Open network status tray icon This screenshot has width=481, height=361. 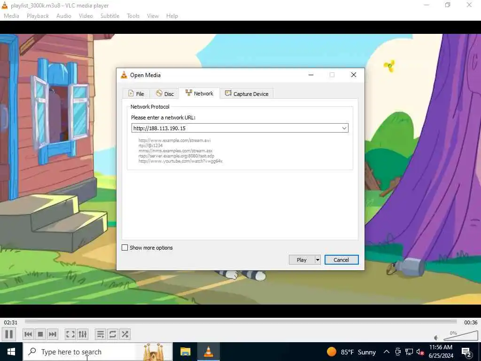point(409,352)
